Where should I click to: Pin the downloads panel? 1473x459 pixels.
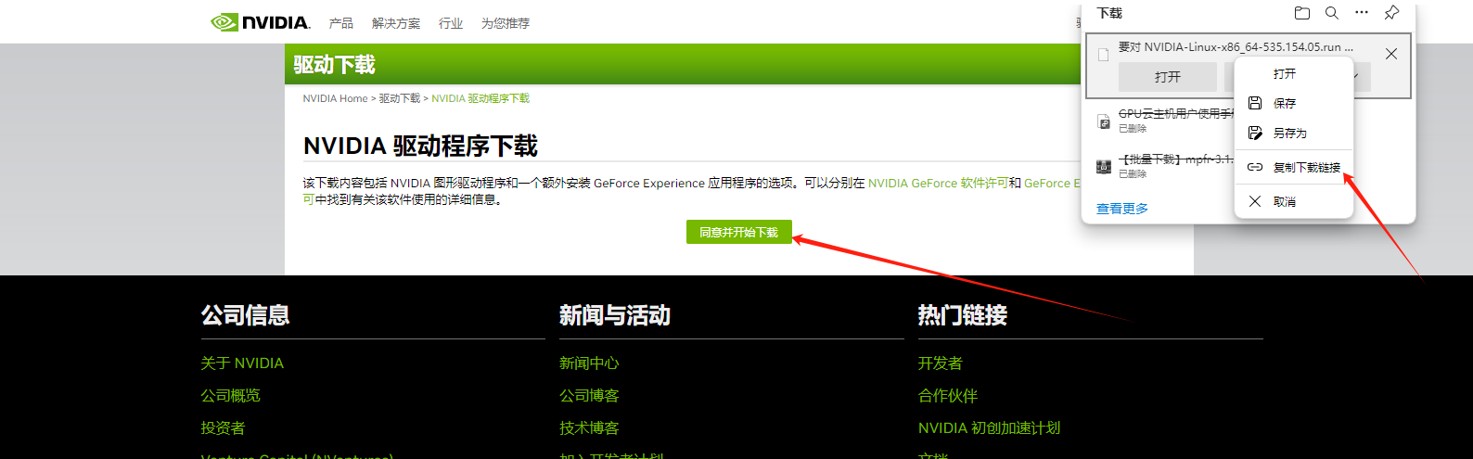[x=1391, y=13]
